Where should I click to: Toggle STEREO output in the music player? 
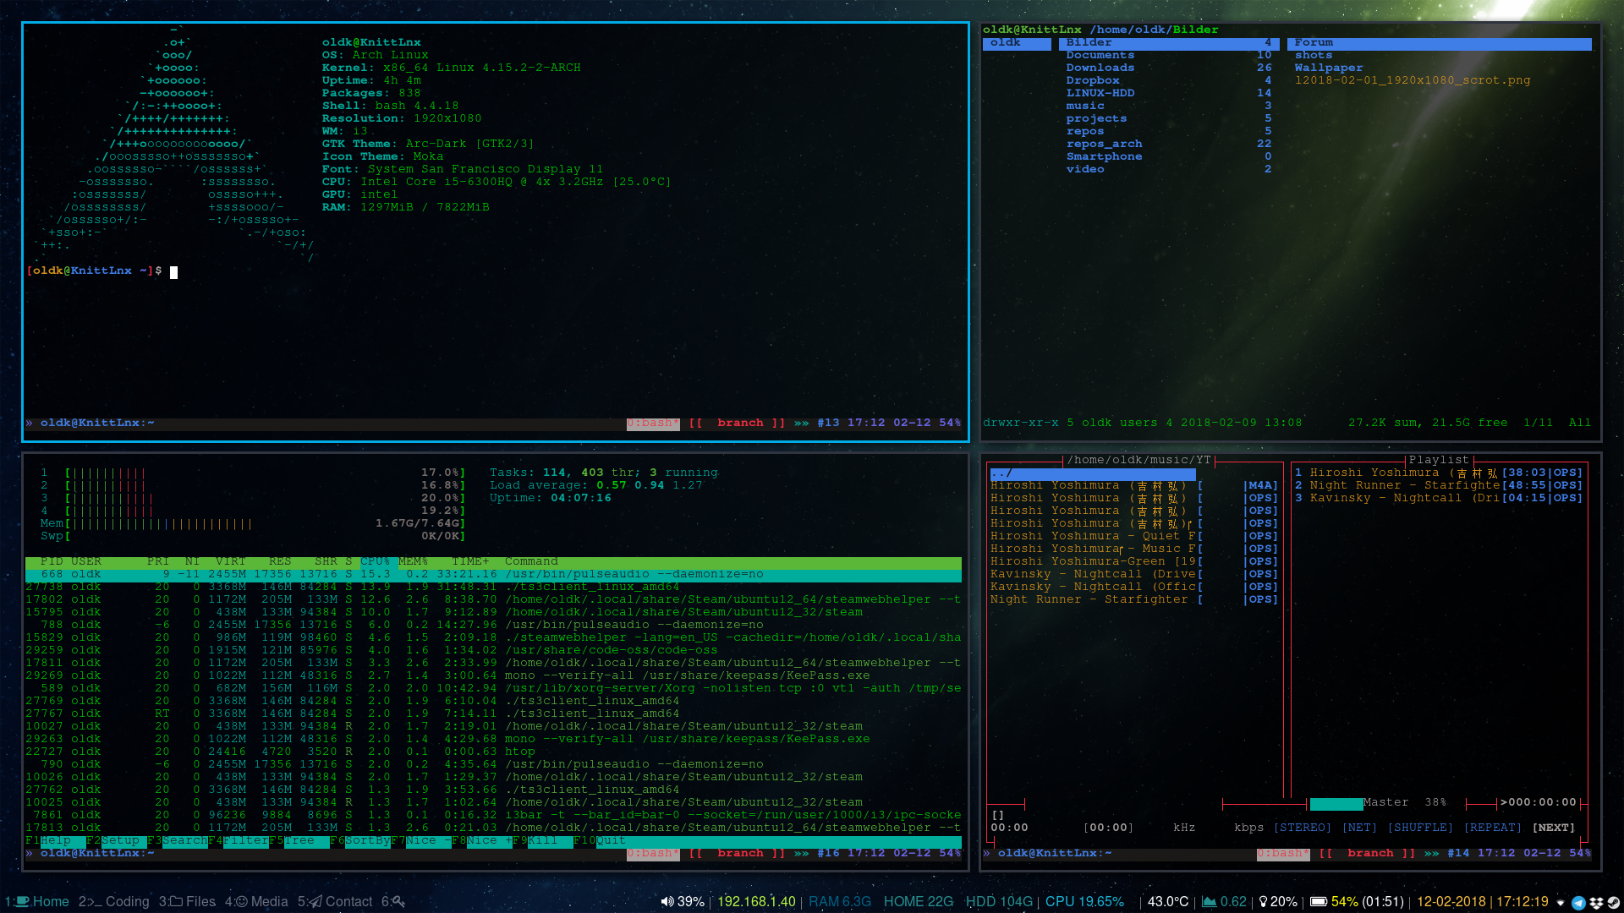[x=1303, y=828]
